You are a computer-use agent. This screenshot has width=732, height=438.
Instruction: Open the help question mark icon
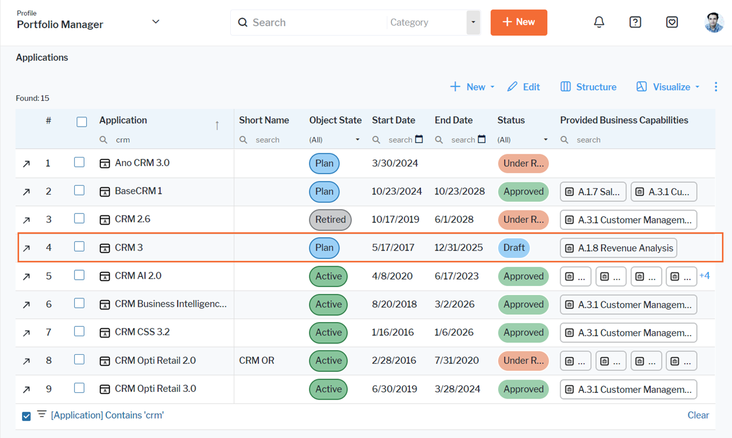[x=635, y=22]
